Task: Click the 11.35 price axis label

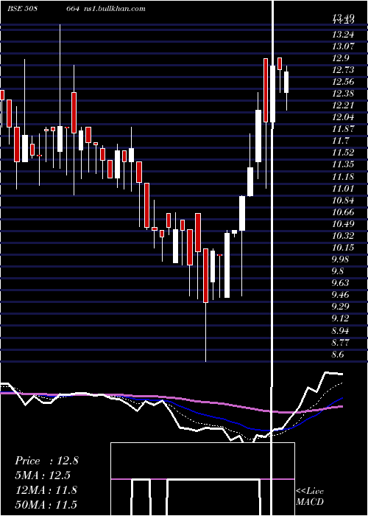Action: (x=343, y=164)
